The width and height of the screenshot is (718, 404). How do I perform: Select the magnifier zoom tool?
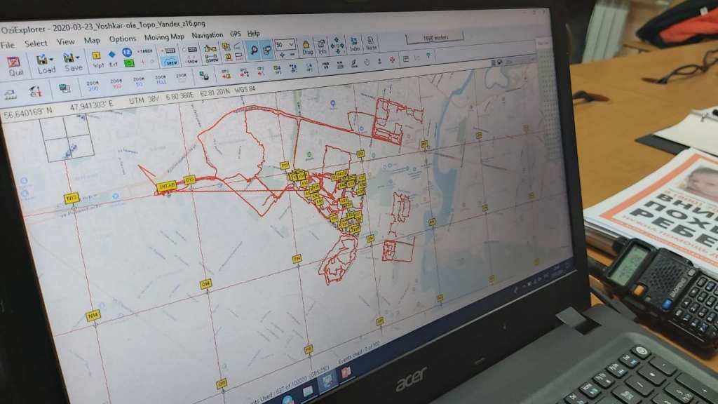tap(253, 50)
